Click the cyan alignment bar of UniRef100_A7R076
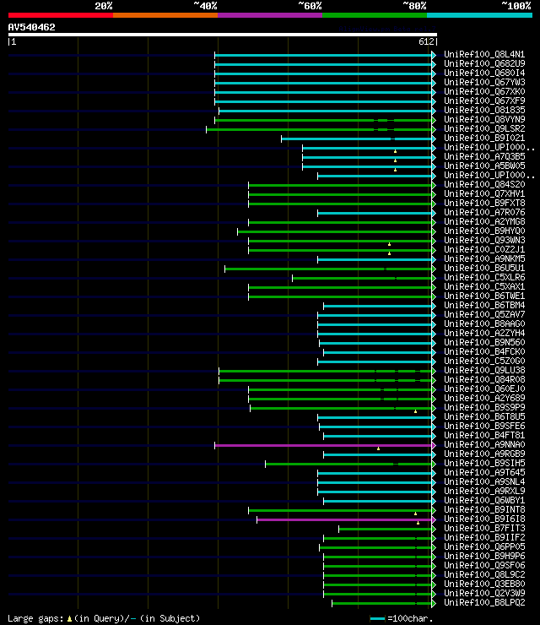 point(375,213)
